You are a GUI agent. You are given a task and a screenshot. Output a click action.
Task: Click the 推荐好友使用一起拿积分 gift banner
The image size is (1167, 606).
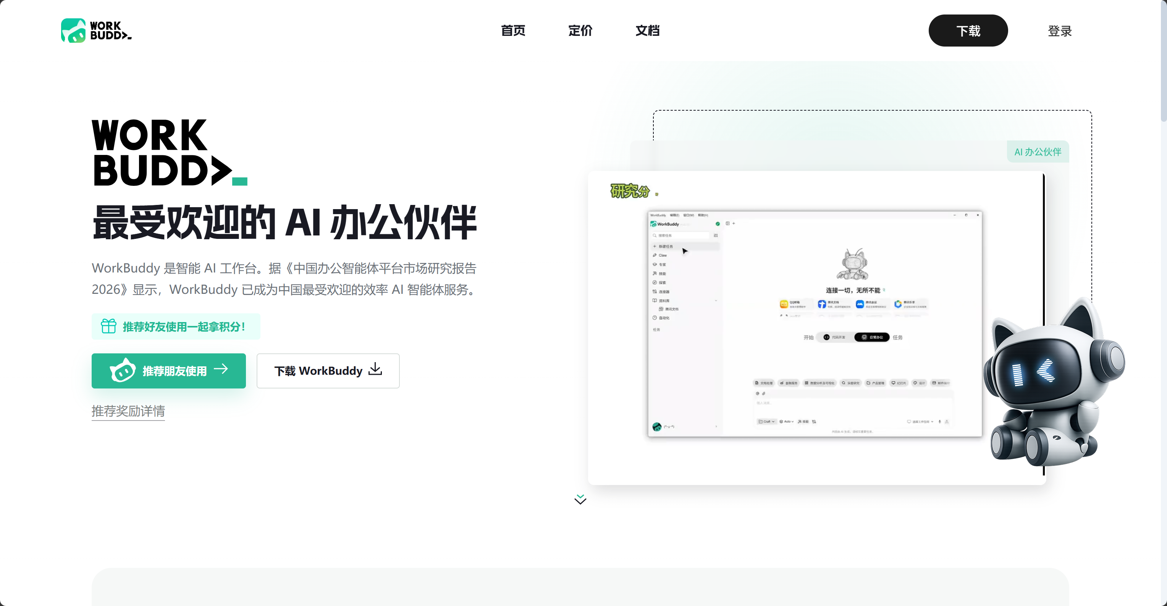point(176,326)
